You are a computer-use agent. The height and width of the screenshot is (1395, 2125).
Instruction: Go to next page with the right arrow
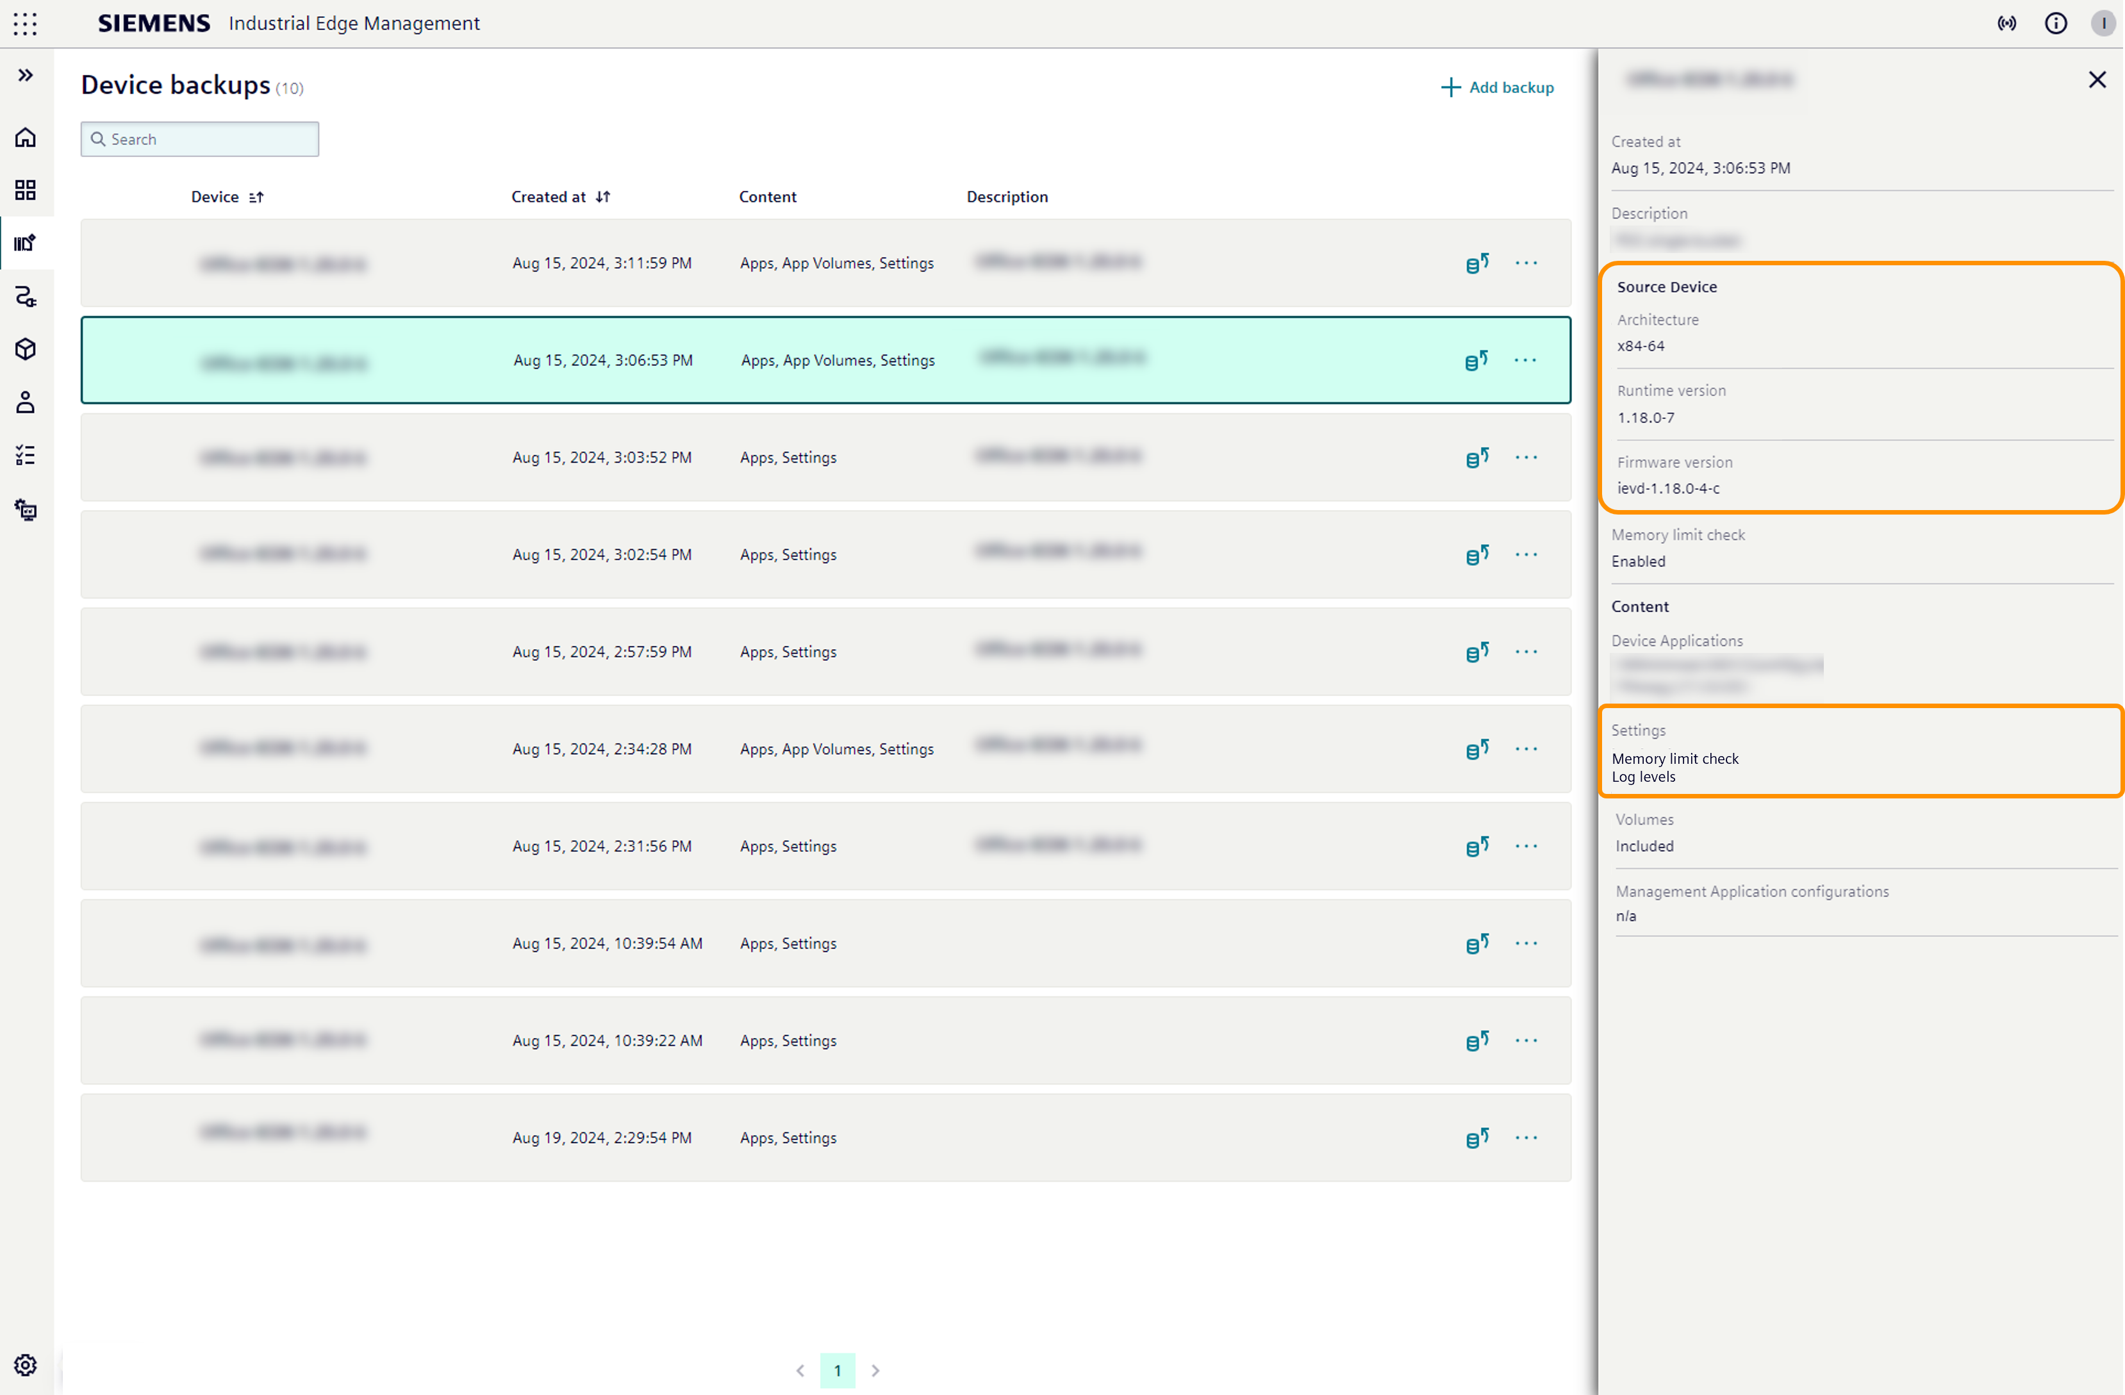point(875,1370)
